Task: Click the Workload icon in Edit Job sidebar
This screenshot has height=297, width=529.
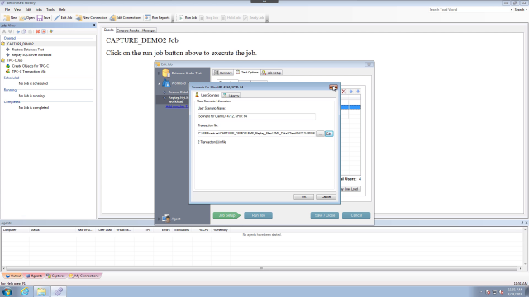Action: point(166,83)
